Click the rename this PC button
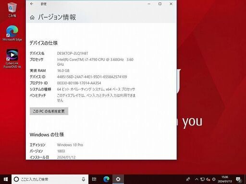This screenshot has width=246, height=184. (49, 111)
